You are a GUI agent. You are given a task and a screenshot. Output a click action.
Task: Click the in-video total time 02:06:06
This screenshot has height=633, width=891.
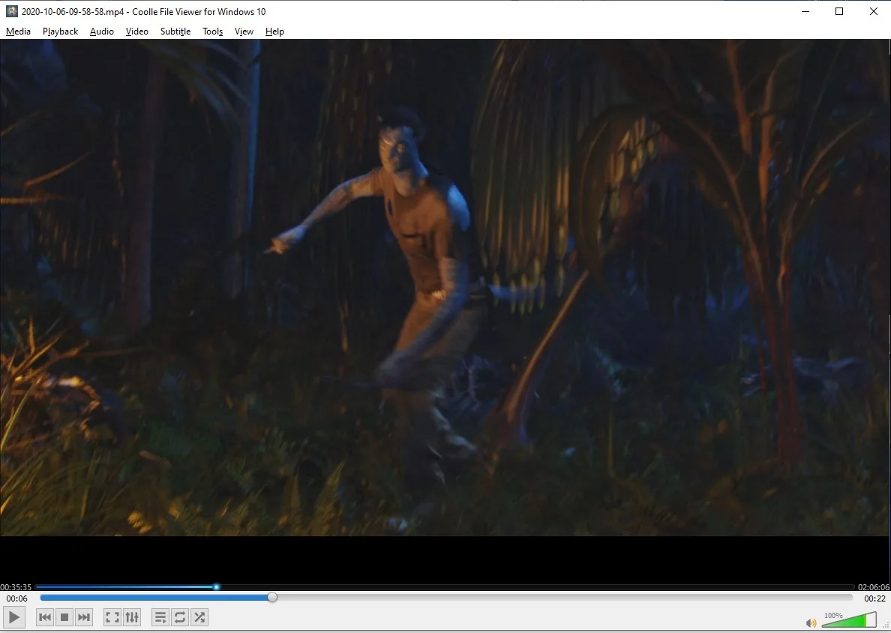click(874, 587)
